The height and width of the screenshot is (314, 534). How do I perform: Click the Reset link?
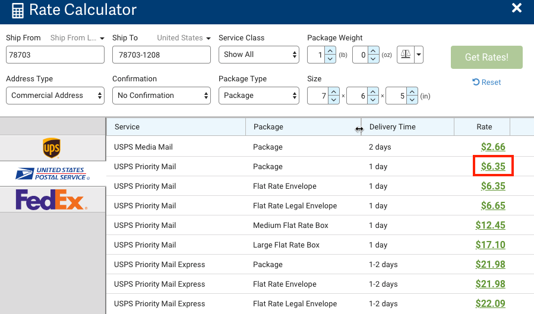[486, 83]
